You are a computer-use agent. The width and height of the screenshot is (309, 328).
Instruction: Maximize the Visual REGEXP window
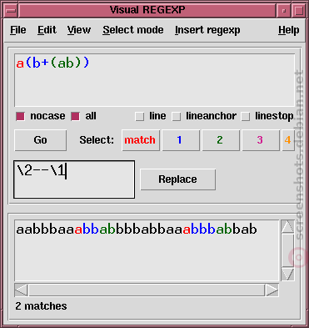coord(299,11)
